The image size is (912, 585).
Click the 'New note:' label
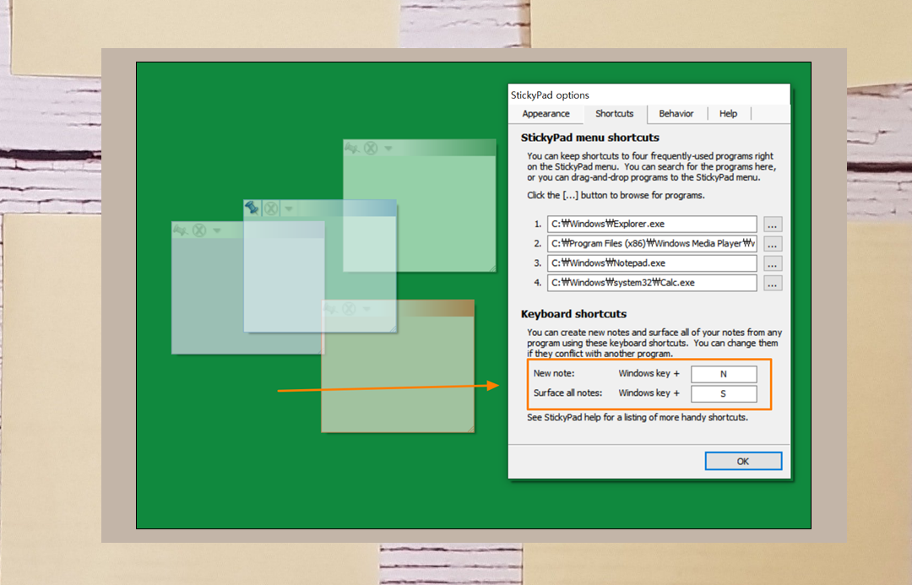554,373
